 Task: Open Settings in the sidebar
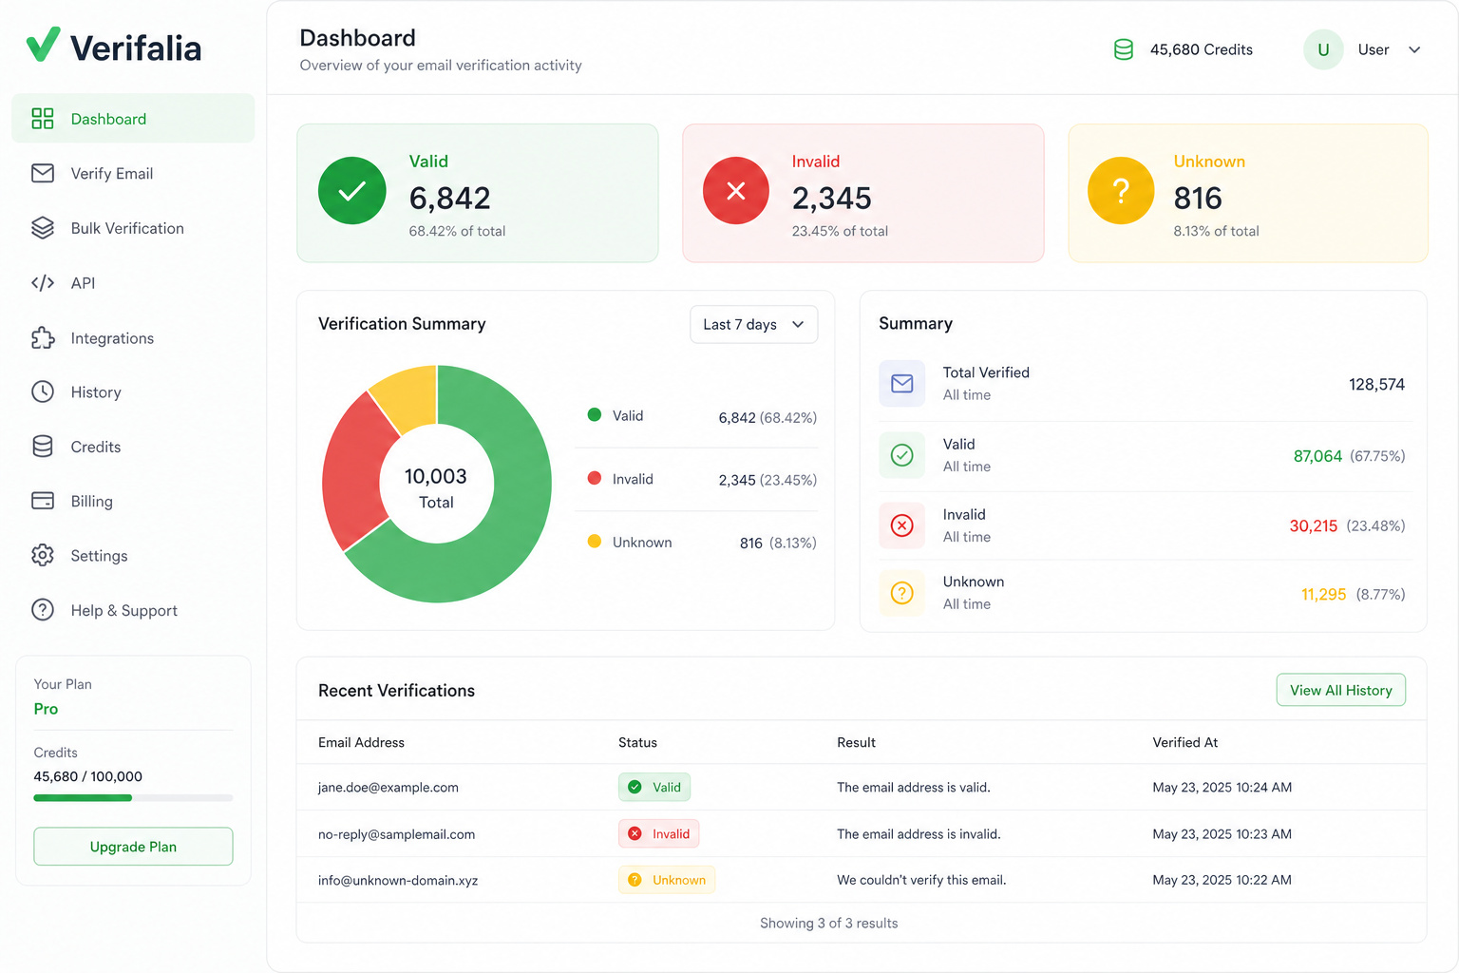pyautogui.click(x=133, y=555)
